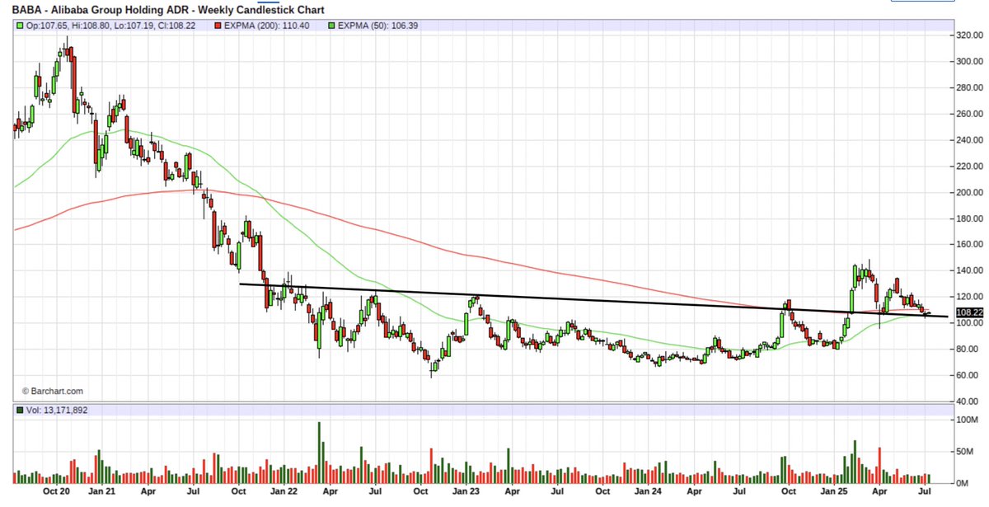989x507 pixels.
Task: Click the 200.00 price axis label
Action: click(968, 192)
